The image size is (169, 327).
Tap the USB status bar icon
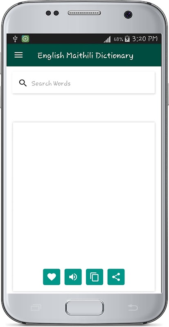(x=15, y=39)
